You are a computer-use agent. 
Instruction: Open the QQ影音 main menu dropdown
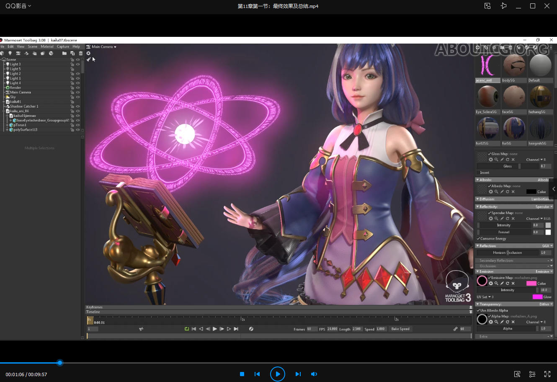click(x=18, y=6)
